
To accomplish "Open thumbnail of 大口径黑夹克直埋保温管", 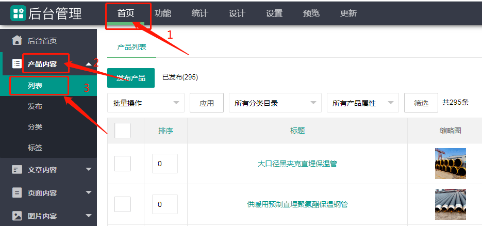I will point(450,164).
